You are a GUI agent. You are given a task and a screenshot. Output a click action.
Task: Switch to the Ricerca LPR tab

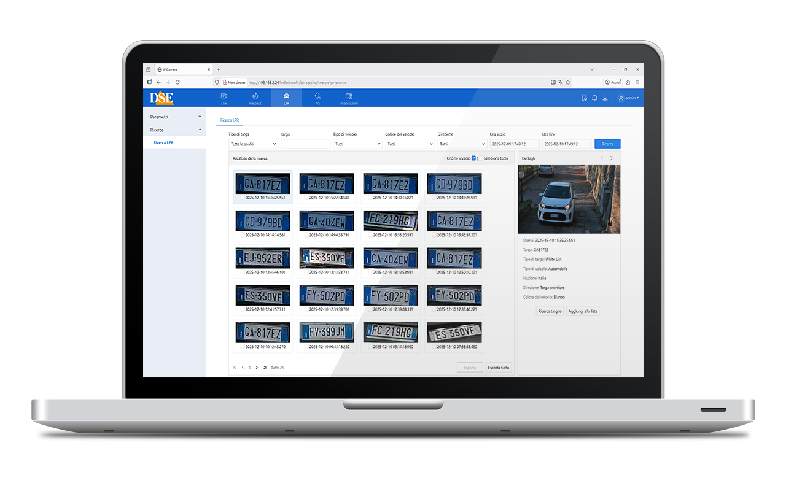click(229, 120)
